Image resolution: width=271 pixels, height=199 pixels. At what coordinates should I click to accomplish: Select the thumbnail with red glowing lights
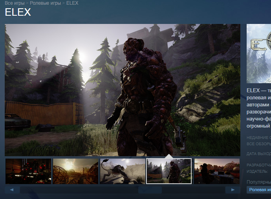tap(28, 171)
